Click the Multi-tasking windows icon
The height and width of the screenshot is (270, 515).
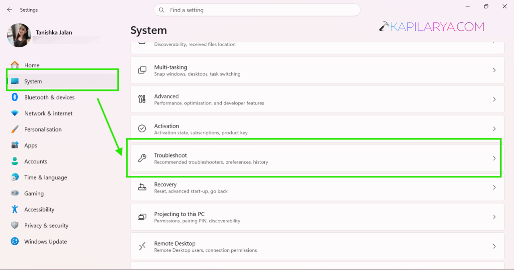(x=142, y=70)
